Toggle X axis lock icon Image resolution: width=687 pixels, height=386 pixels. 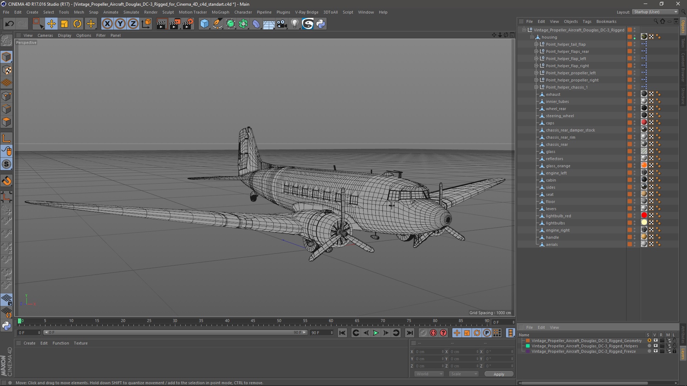tap(107, 24)
